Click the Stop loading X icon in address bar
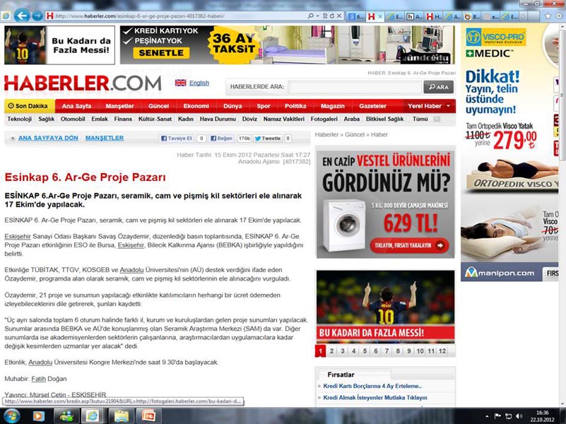 pos(339,16)
